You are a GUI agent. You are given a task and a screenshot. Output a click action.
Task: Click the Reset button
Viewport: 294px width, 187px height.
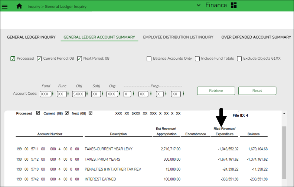(x=257, y=91)
